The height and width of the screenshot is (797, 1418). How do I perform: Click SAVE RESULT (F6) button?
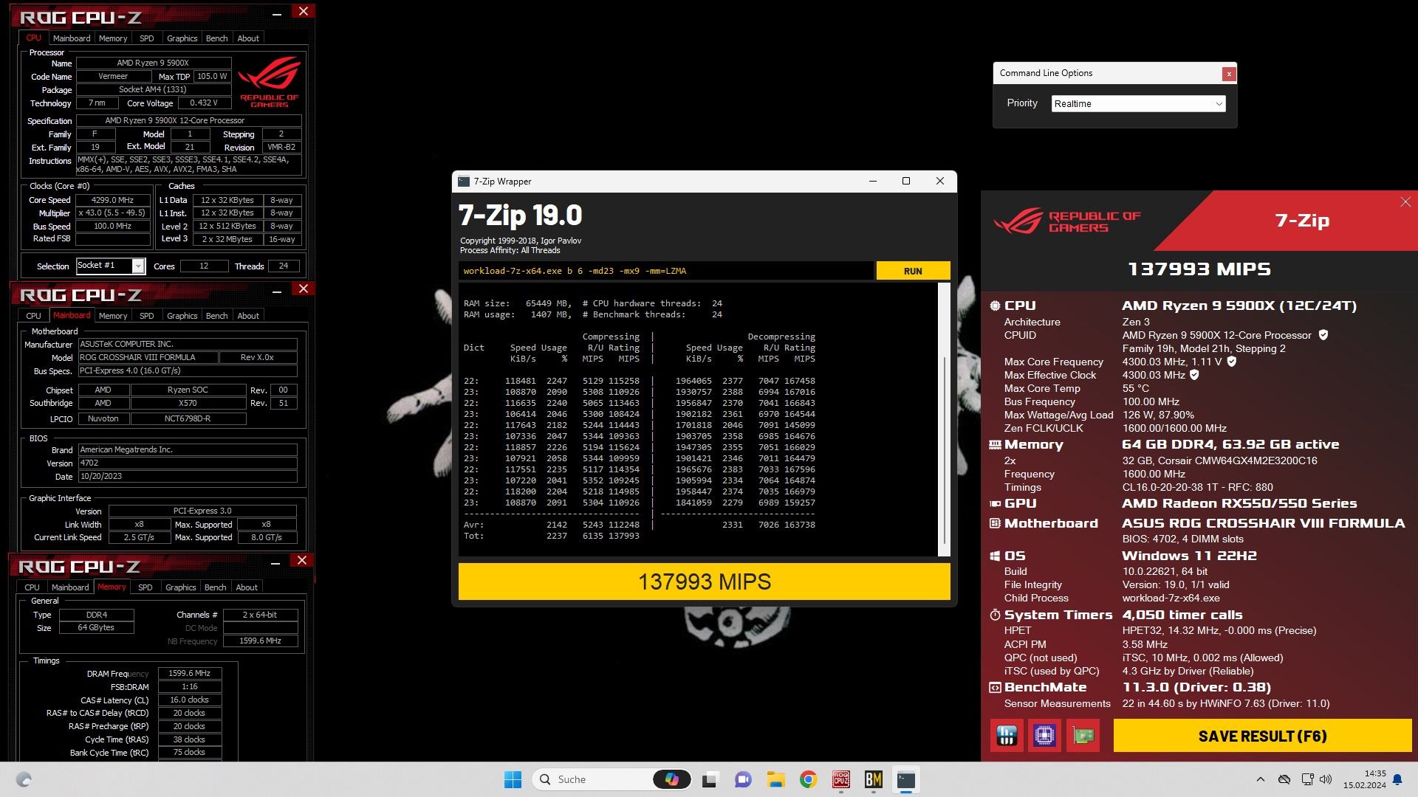(x=1262, y=736)
